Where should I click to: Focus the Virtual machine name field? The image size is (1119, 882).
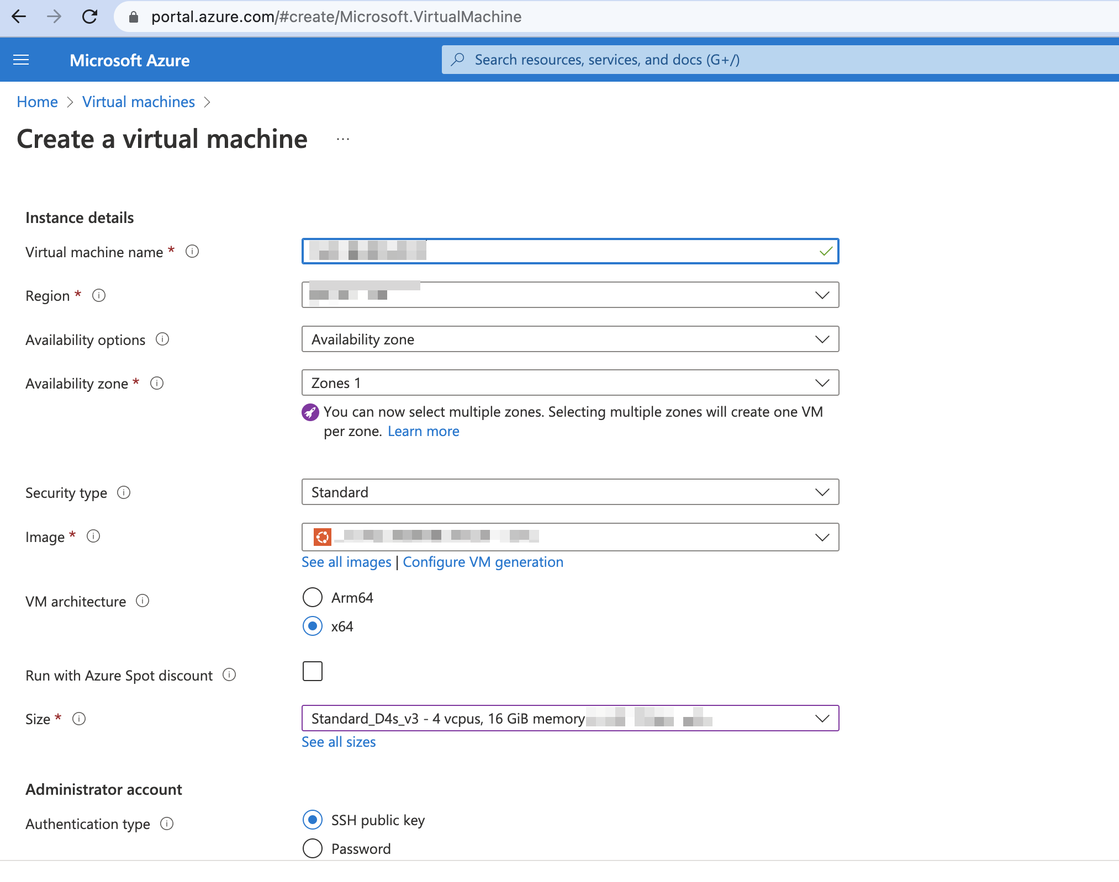[570, 251]
